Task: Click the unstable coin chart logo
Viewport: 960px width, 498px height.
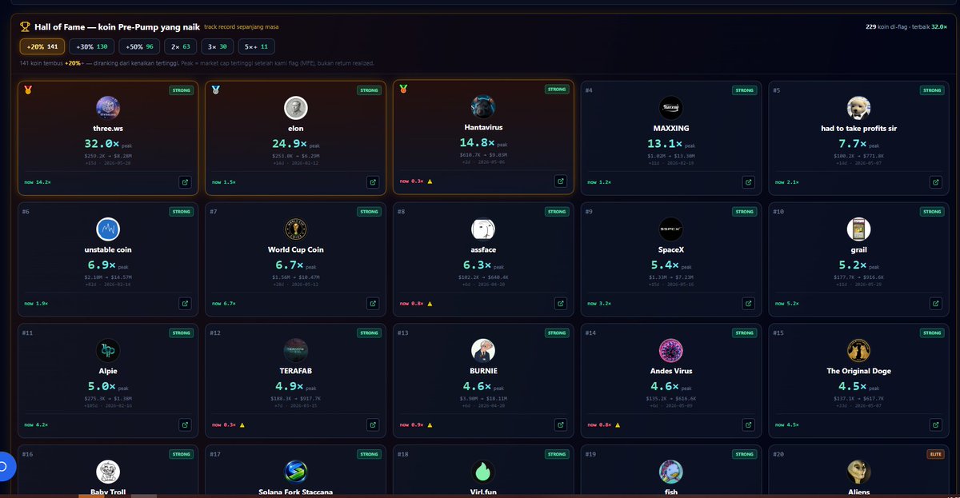Action: pos(108,229)
